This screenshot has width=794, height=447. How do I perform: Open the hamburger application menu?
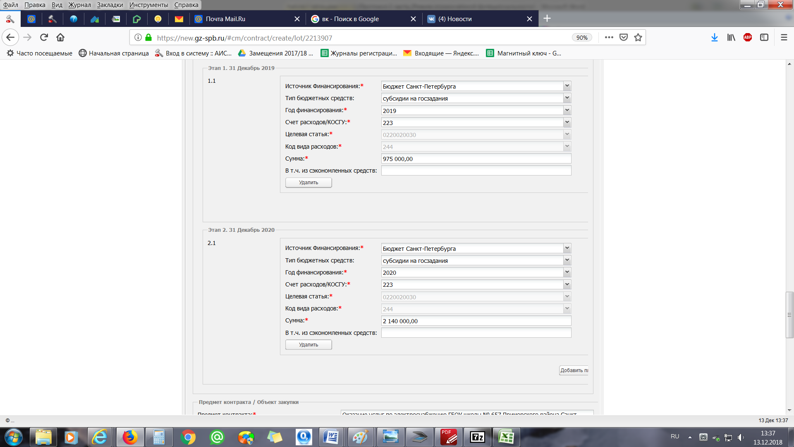tap(784, 37)
